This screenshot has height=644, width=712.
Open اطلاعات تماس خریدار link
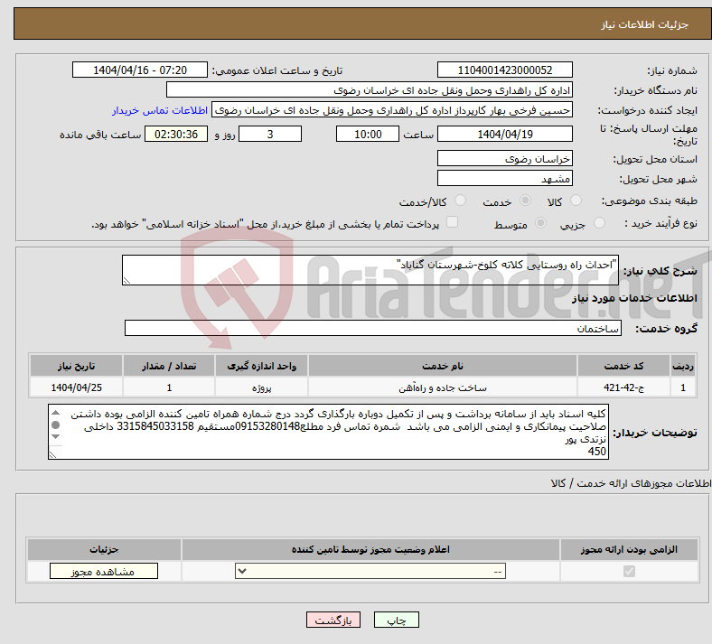click(x=160, y=110)
